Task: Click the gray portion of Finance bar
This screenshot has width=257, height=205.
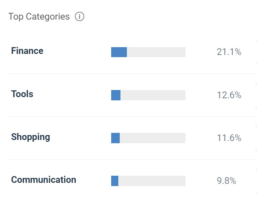Action: (x=156, y=52)
